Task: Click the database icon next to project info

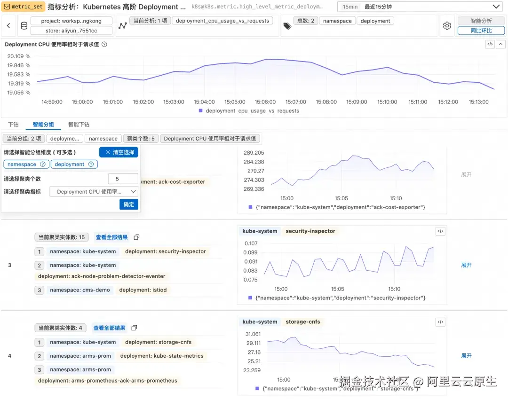Action: pos(24,25)
